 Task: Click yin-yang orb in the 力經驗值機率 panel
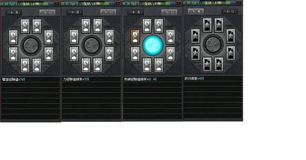[x=92, y=45]
